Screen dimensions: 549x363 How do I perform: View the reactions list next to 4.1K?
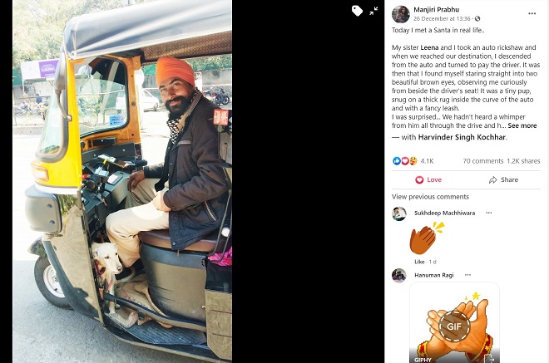tap(405, 161)
